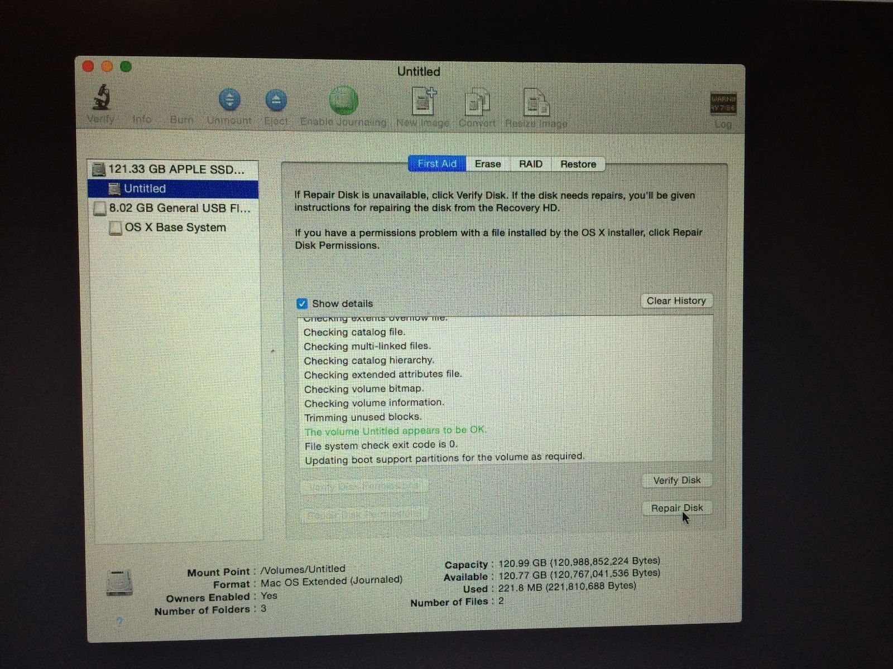This screenshot has width=893, height=669.
Task: Click 'Trimming unused blocks.' log line
Action: [x=363, y=417]
